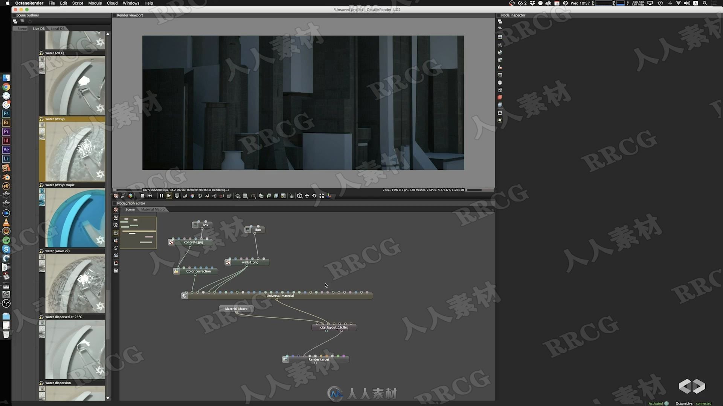
Task: Select the city_layout_1b.fbx node
Action: (334, 327)
